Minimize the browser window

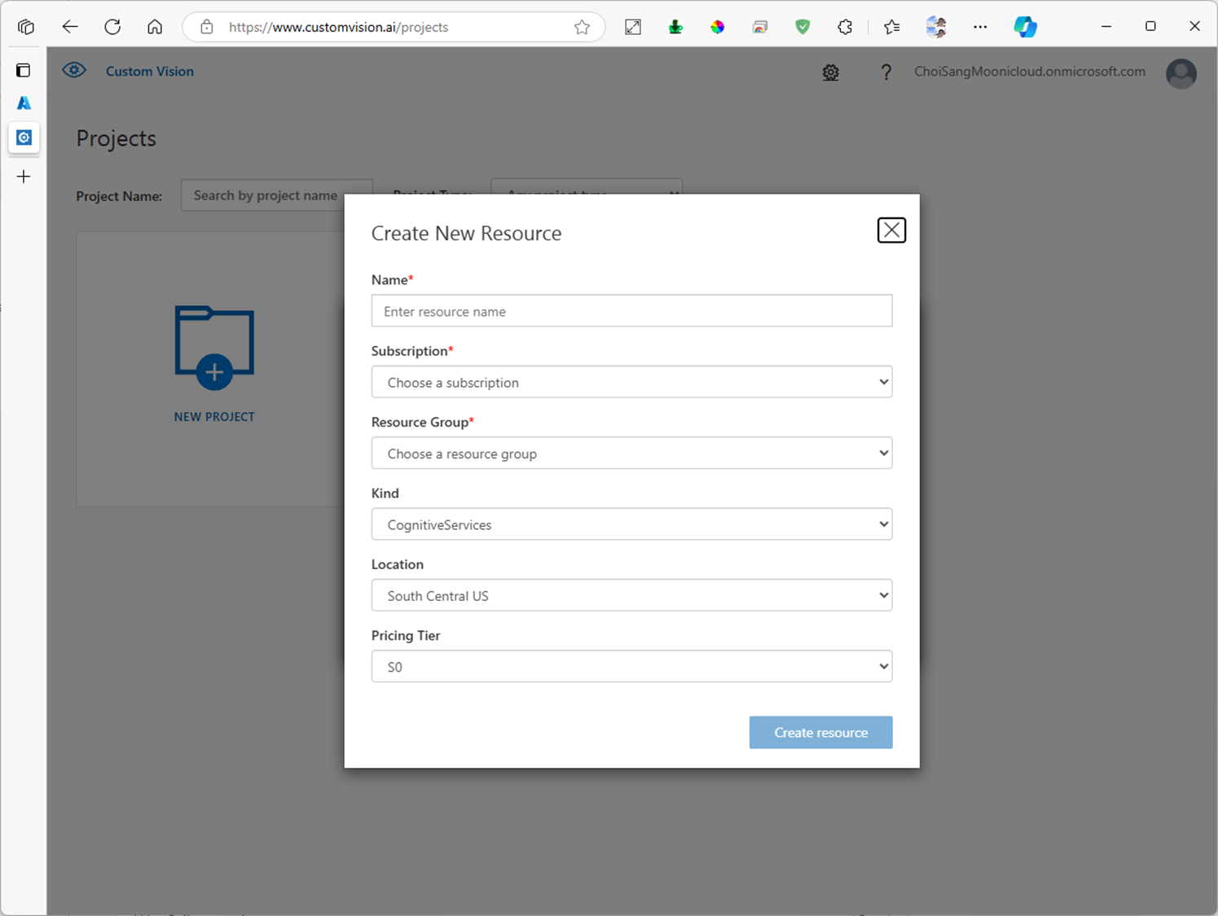click(1106, 27)
